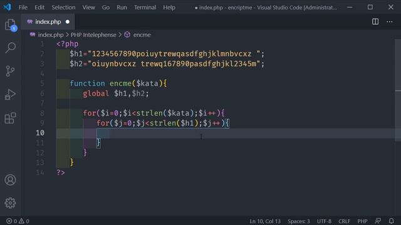
Task: Change PHP language mode
Action: (362, 221)
